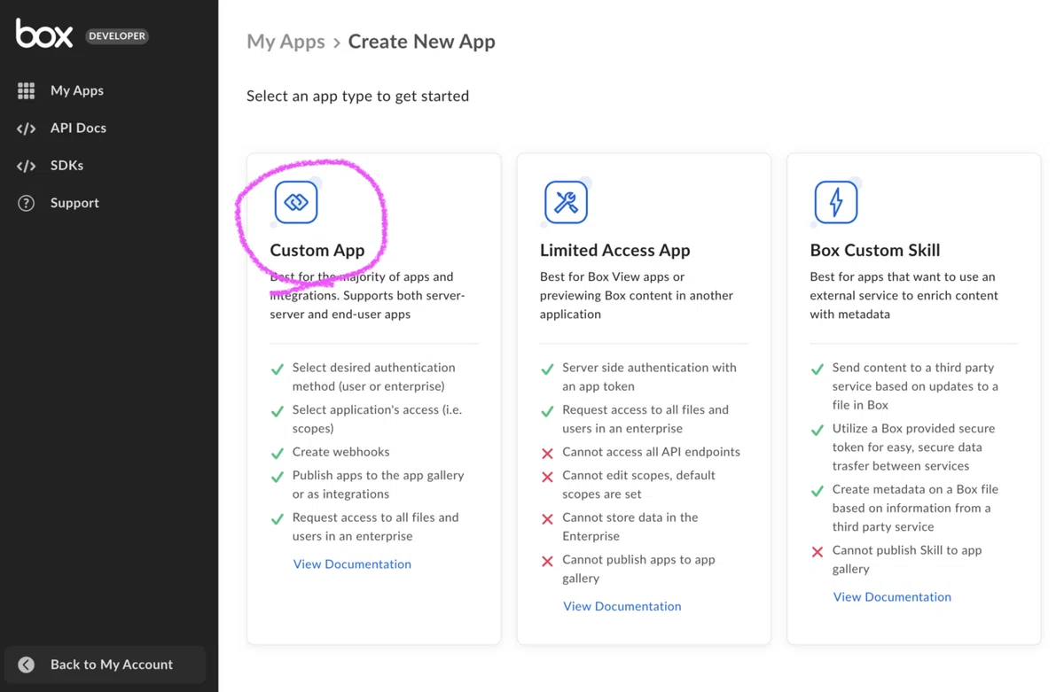1064x692 pixels.
Task: Click 'Select an app type to get started' heading
Action: coord(357,96)
